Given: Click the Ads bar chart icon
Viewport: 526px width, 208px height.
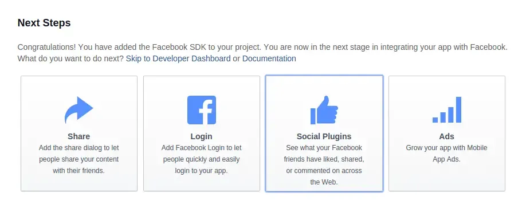Looking at the screenshot, I should (447, 109).
